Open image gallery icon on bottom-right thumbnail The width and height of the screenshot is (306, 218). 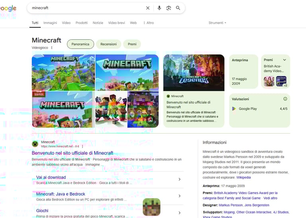pyautogui.click(x=150, y=120)
